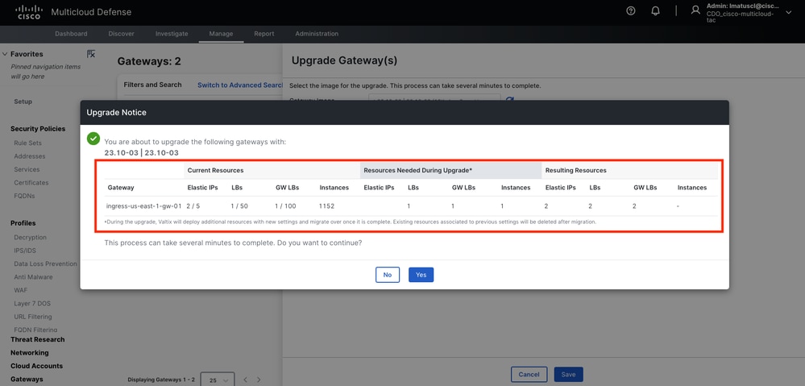The height and width of the screenshot is (386, 805).
Task: Decline the upgrade by clicking No
Action: 388,275
